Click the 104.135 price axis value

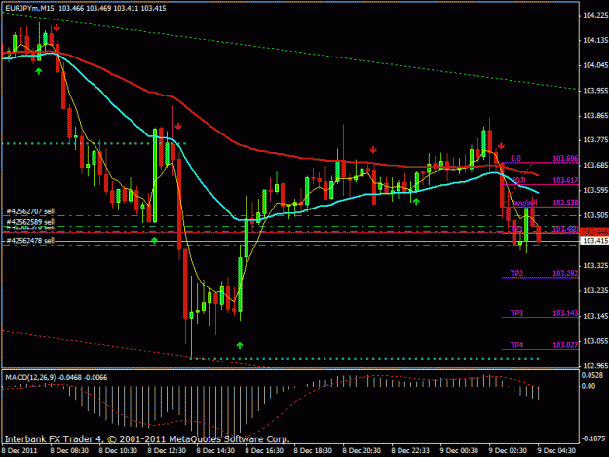(x=595, y=40)
